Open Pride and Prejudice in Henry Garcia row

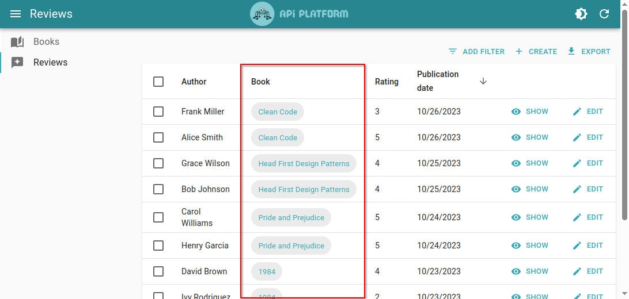291,246
